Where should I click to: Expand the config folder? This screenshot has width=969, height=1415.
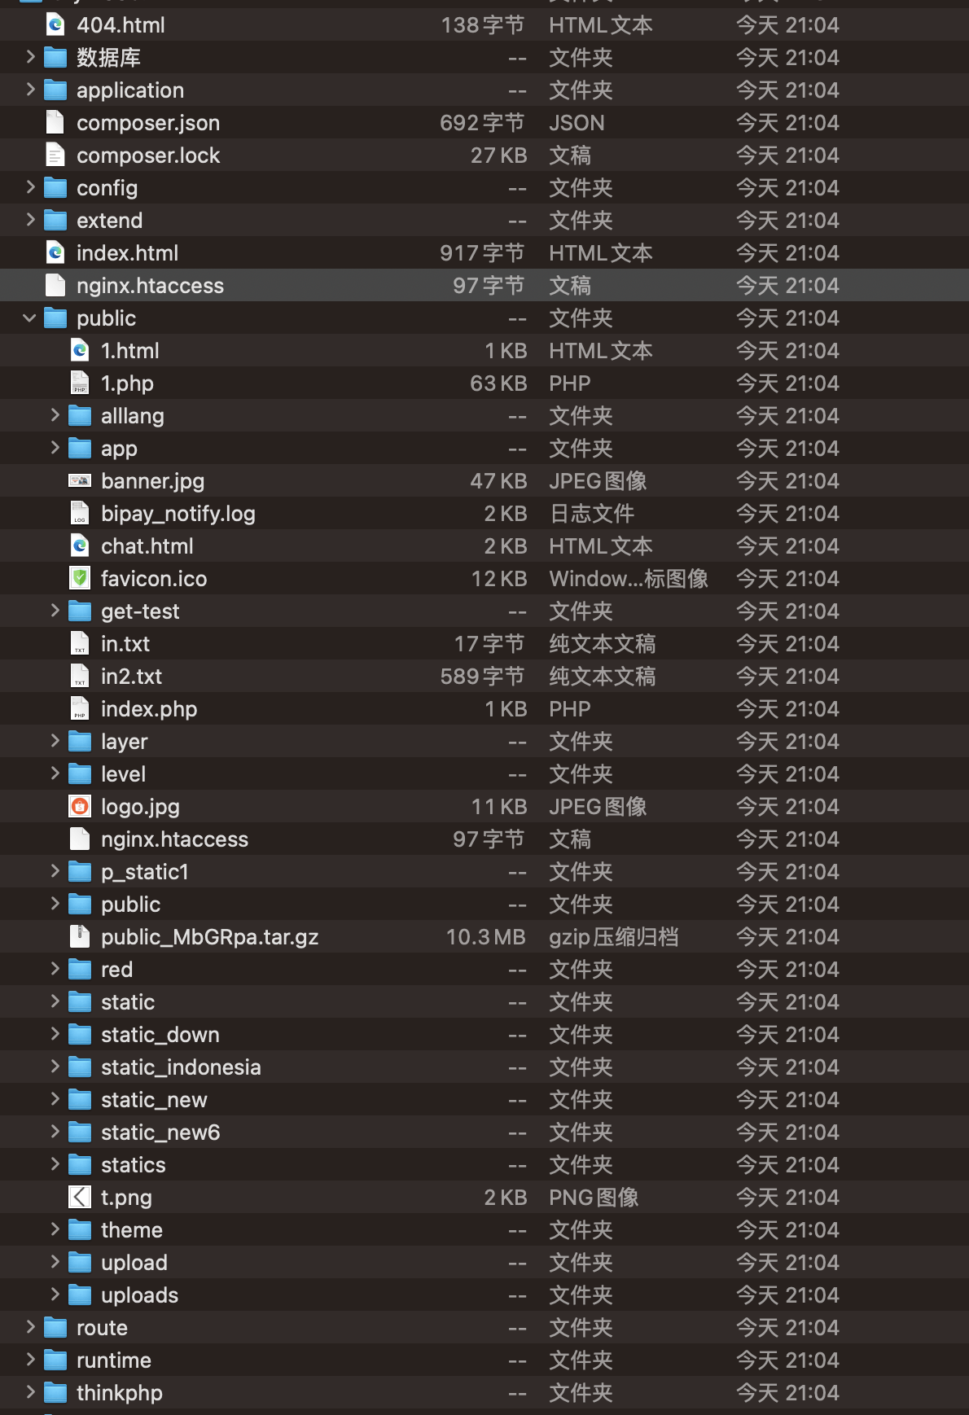pyautogui.click(x=30, y=187)
